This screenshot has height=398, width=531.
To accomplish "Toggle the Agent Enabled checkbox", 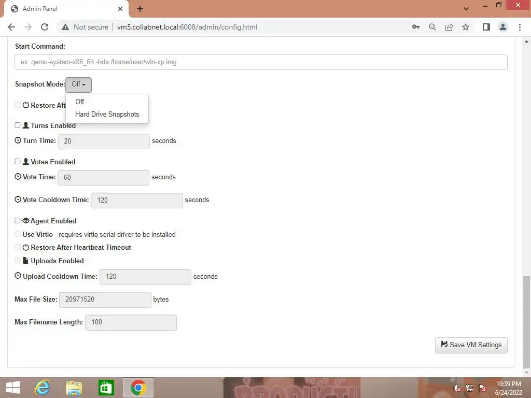I will pyautogui.click(x=18, y=221).
